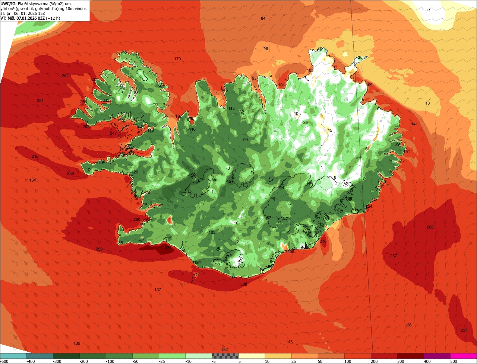Click the "500" legend tick label
This screenshot has width=477, height=364.
point(454,361)
